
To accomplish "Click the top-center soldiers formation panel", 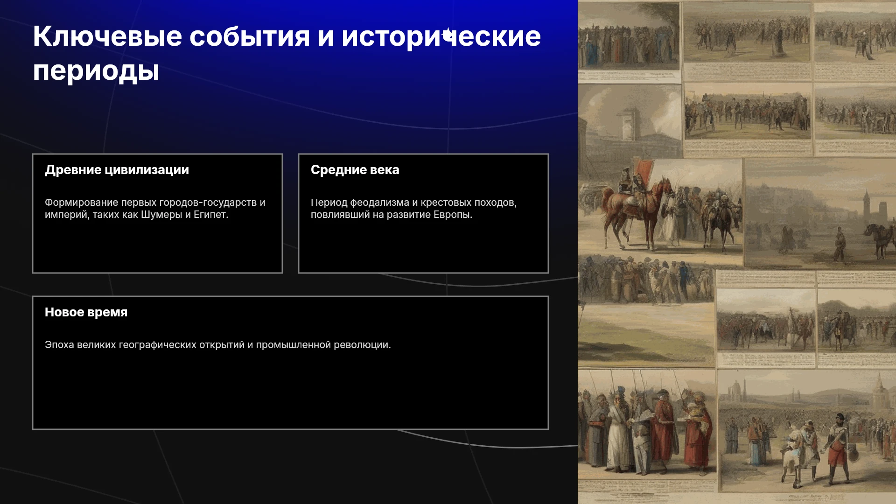I will click(747, 33).
